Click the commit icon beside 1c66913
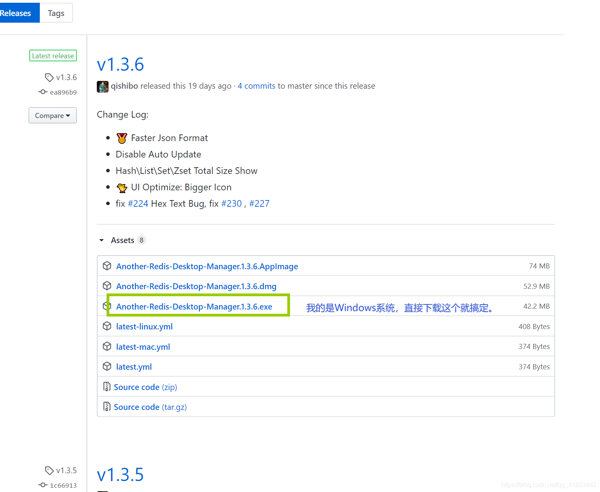The width and height of the screenshot is (600, 492). point(43,485)
